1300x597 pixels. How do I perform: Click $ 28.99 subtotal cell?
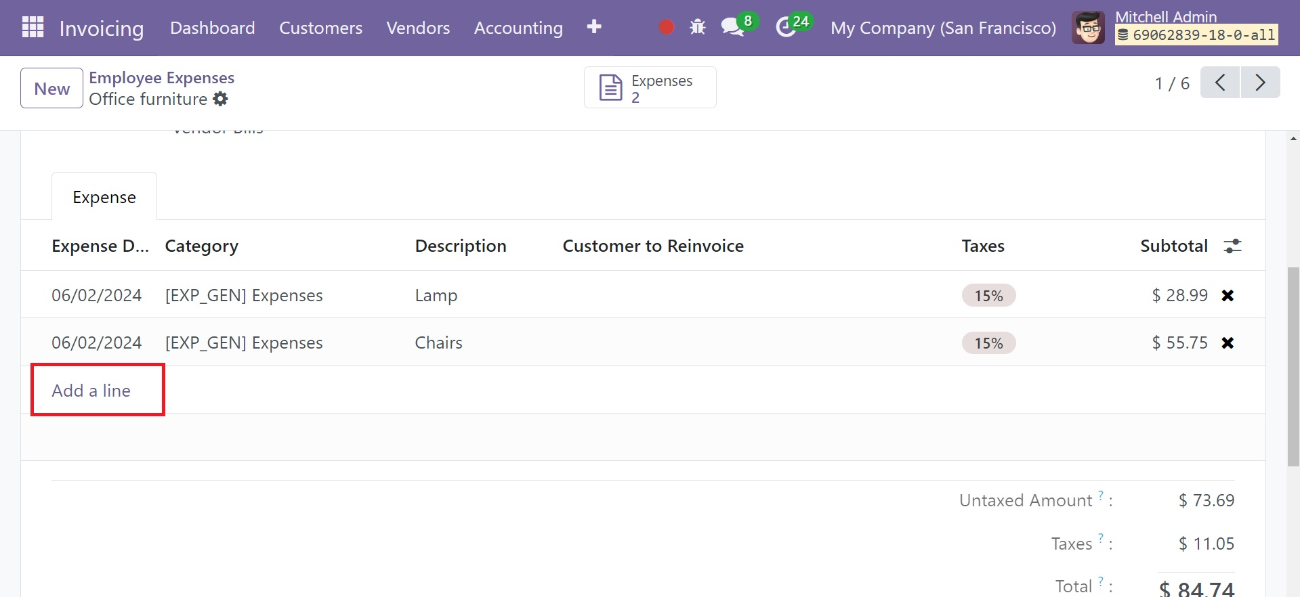(1179, 295)
